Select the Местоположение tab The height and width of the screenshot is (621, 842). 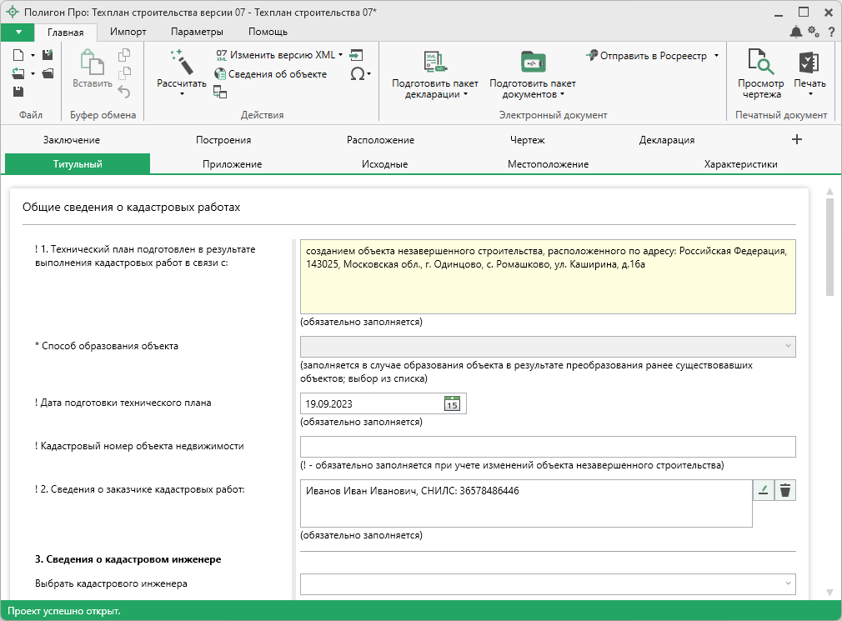(x=548, y=164)
